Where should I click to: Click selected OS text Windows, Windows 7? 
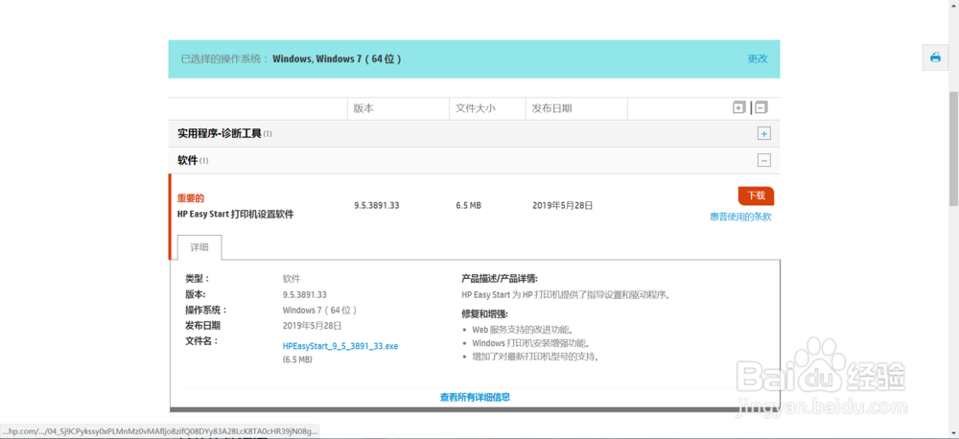[337, 59]
